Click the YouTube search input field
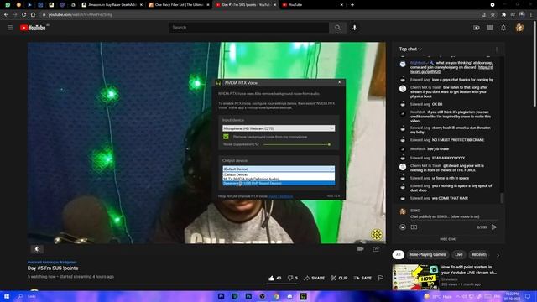537x302 pixels. point(249,28)
